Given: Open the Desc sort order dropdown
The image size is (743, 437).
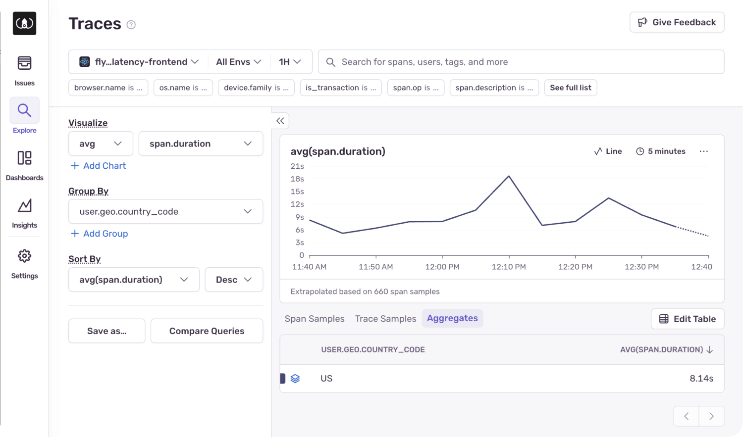Looking at the screenshot, I should 234,280.
